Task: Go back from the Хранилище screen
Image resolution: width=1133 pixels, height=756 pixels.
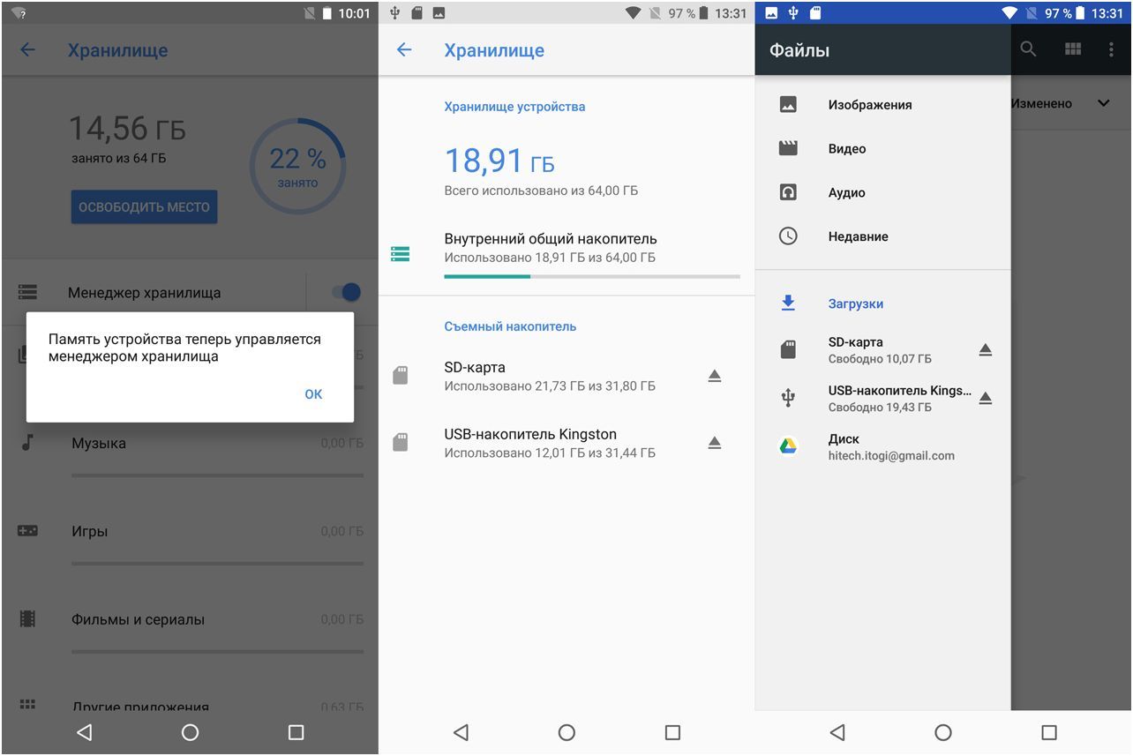Action: coord(403,50)
